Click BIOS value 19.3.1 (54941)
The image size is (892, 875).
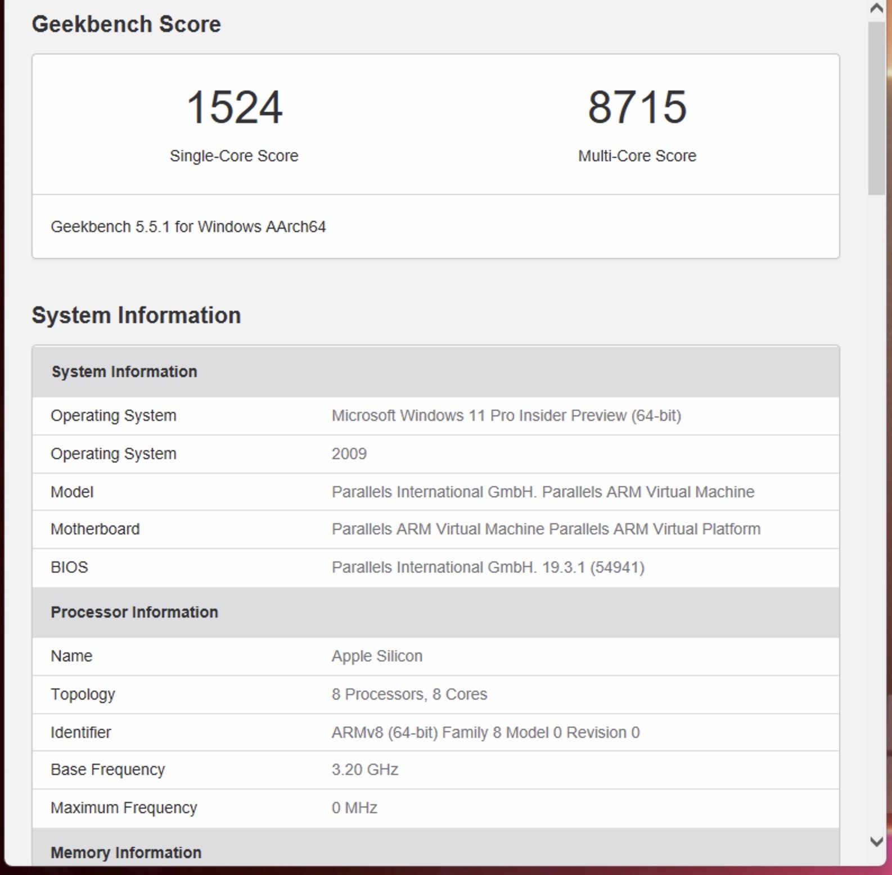coord(488,567)
